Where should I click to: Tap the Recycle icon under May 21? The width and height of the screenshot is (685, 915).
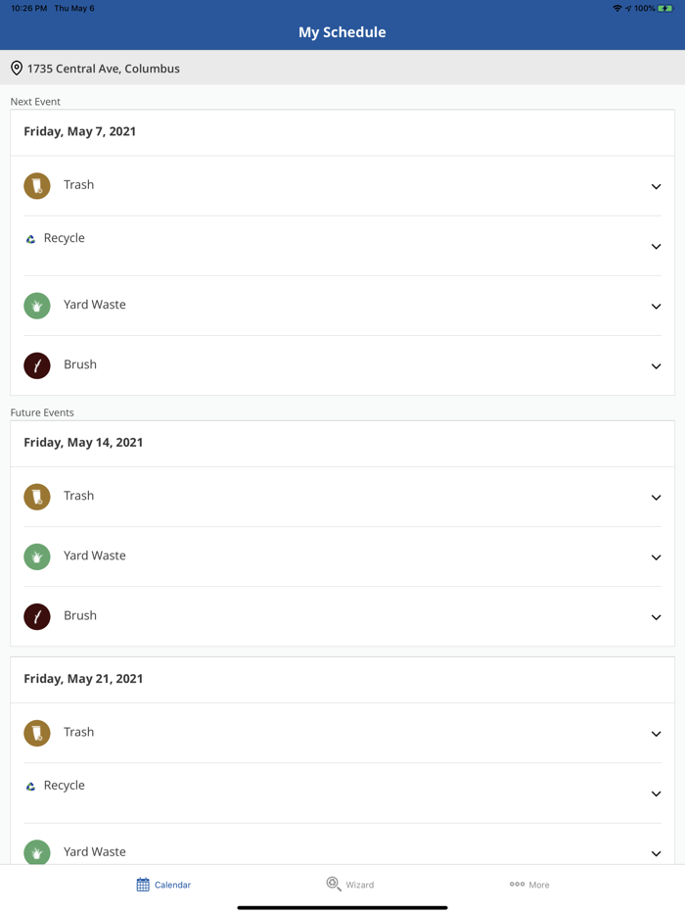tap(31, 787)
